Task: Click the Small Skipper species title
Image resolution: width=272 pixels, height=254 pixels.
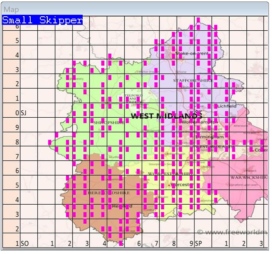Action: [42, 20]
